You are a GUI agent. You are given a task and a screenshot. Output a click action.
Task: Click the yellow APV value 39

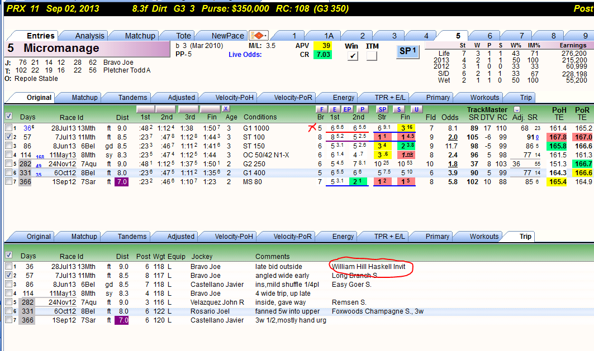tap(323, 45)
